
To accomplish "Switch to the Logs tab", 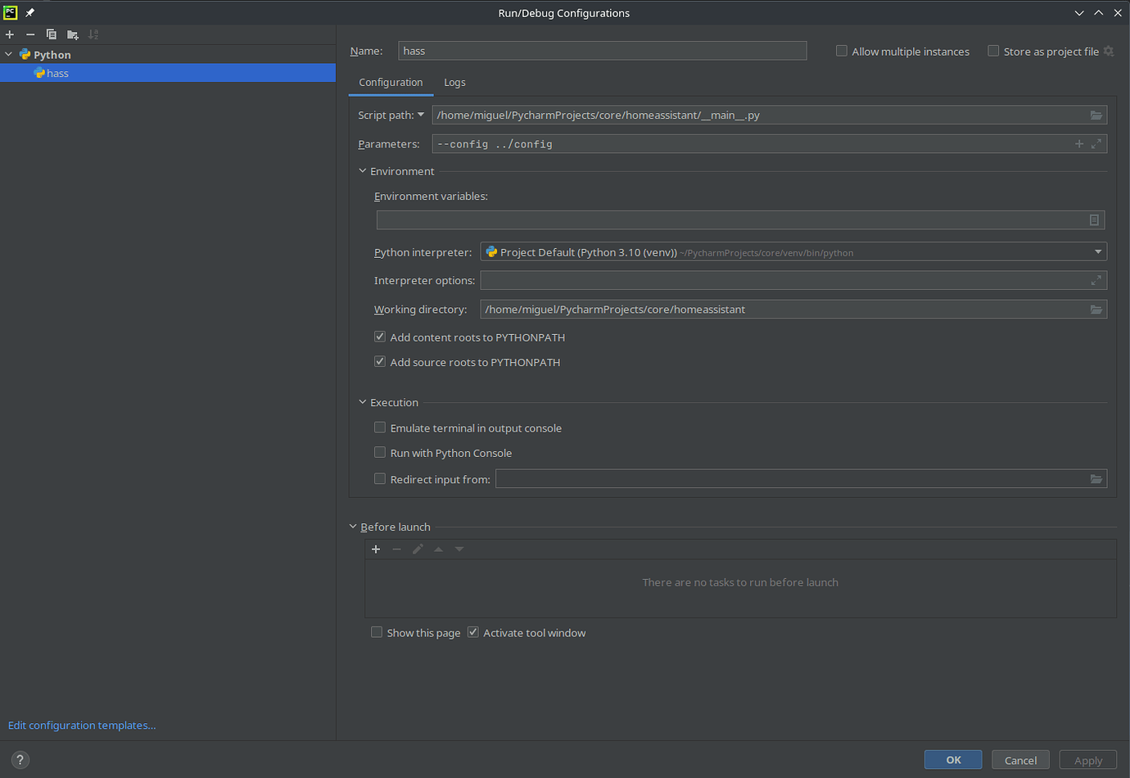I will point(454,82).
